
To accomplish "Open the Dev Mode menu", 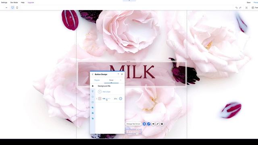I will point(14,3).
